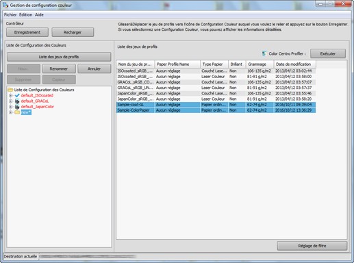
Task: Click the Annuler button
Action: click(94, 68)
